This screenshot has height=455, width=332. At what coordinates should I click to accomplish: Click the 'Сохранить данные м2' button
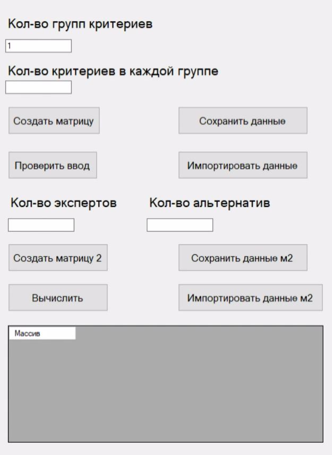[x=243, y=257]
